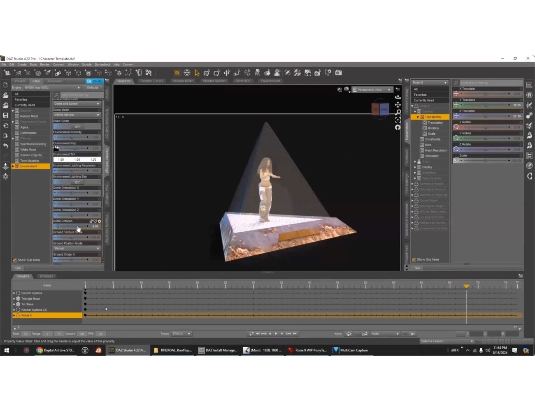Select the Translate tool in the toolbar
Viewport: 535px width, 411px height.
tap(227, 73)
